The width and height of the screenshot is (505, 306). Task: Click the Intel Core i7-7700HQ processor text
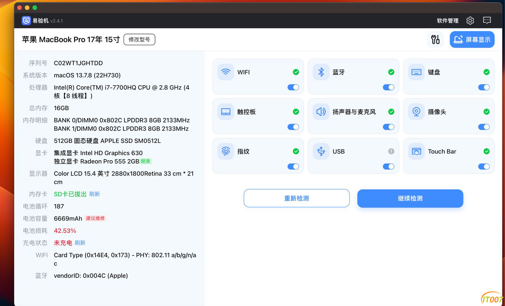122,92
